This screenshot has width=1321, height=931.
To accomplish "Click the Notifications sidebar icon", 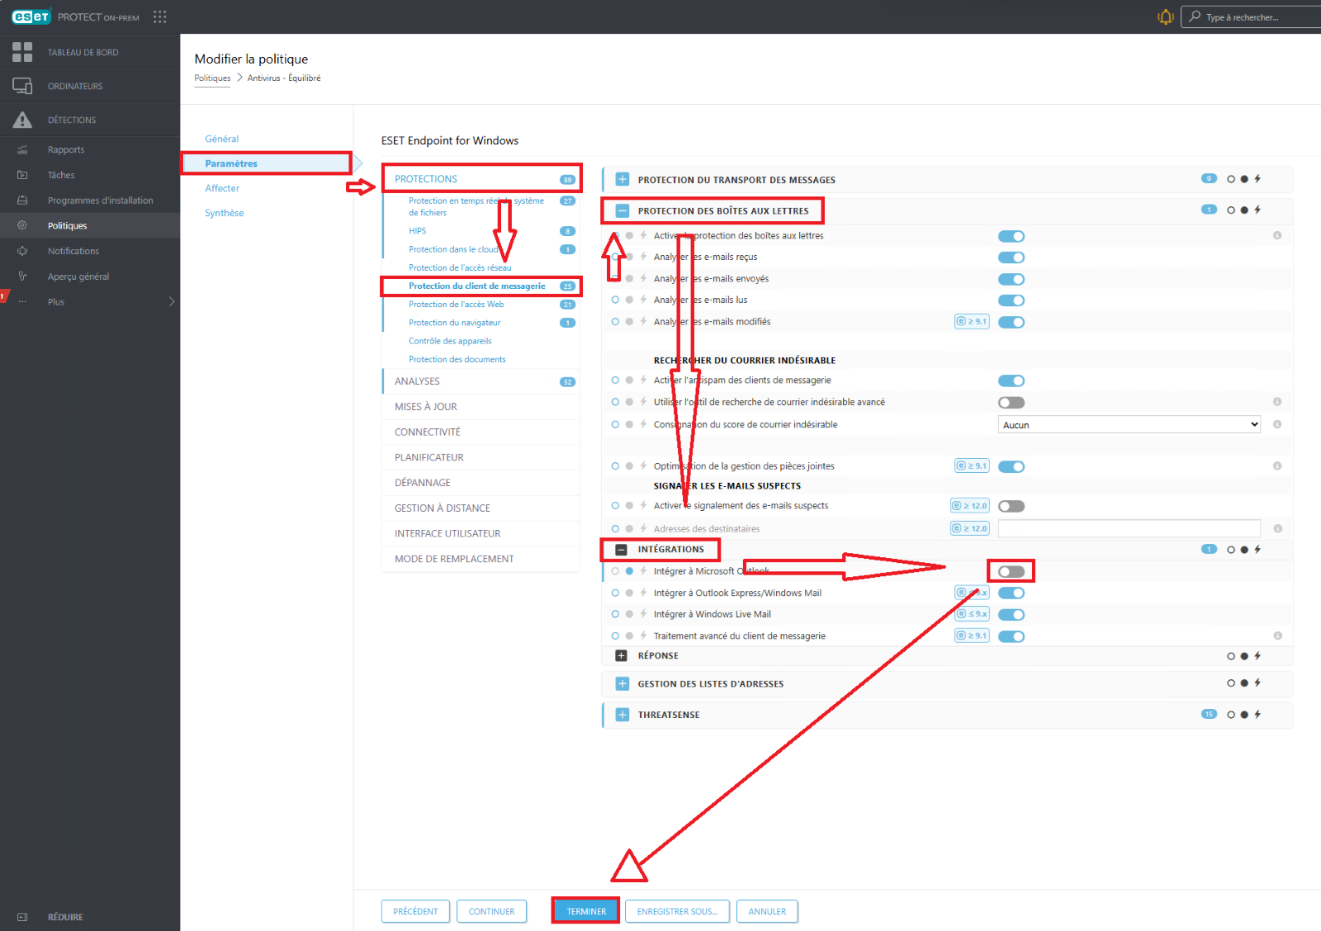I will click(x=22, y=251).
